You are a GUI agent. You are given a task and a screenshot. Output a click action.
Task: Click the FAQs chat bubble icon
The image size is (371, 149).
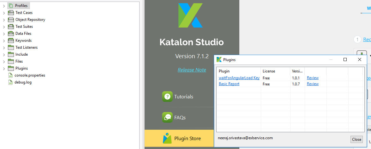(x=167, y=117)
